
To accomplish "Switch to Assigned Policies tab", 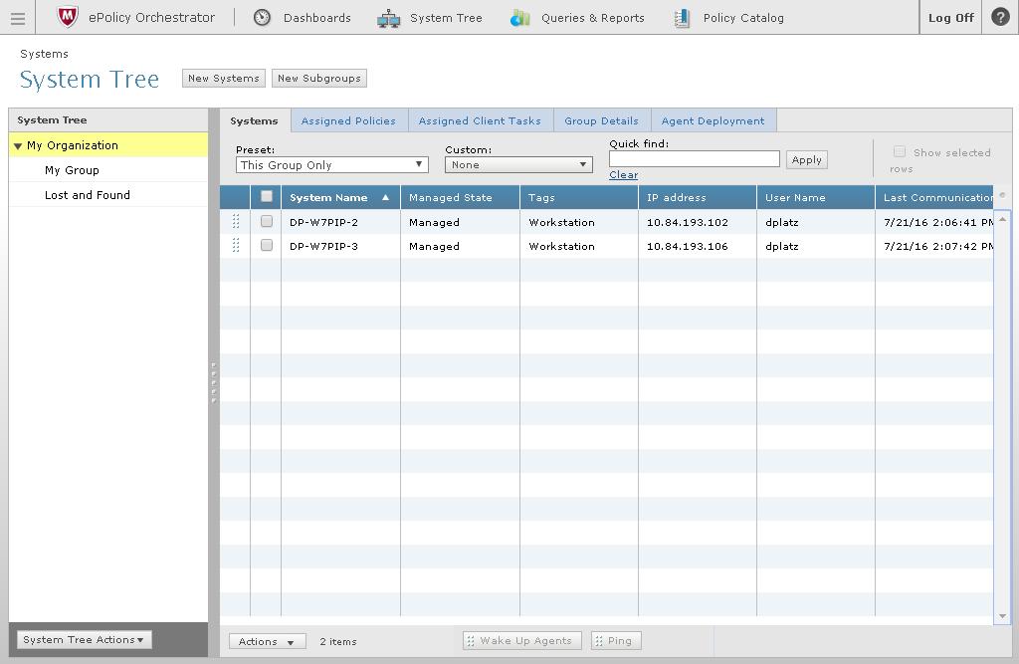I will pyautogui.click(x=349, y=121).
